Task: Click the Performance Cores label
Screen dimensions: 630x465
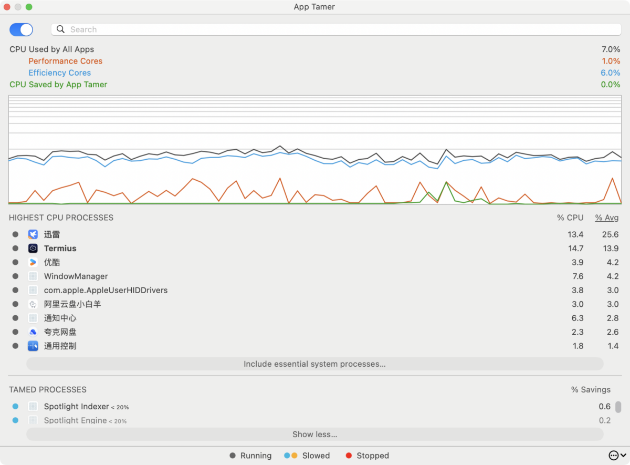Action: tap(66, 61)
